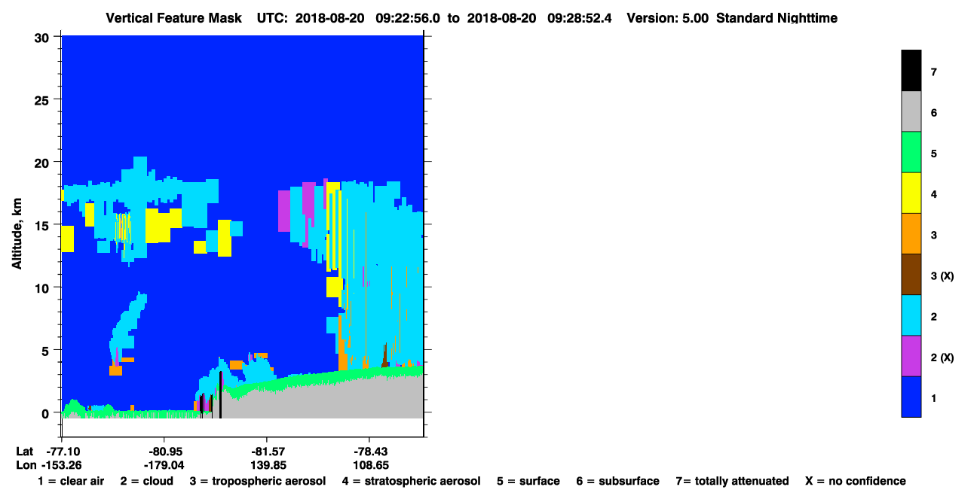The width and height of the screenshot is (980, 502).
Task: Click latitude value -77.10
Action: click(62, 452)
